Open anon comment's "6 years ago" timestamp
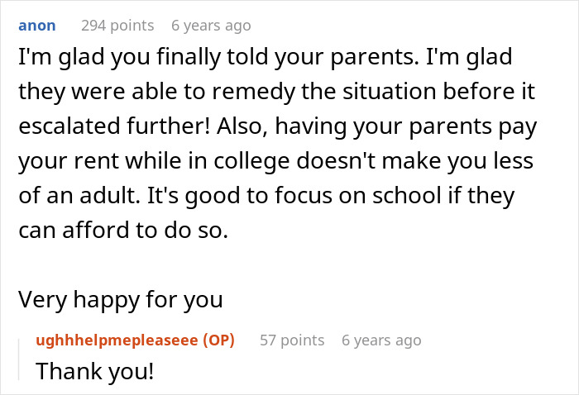The image size is (579, 395). tap(210, 26)
